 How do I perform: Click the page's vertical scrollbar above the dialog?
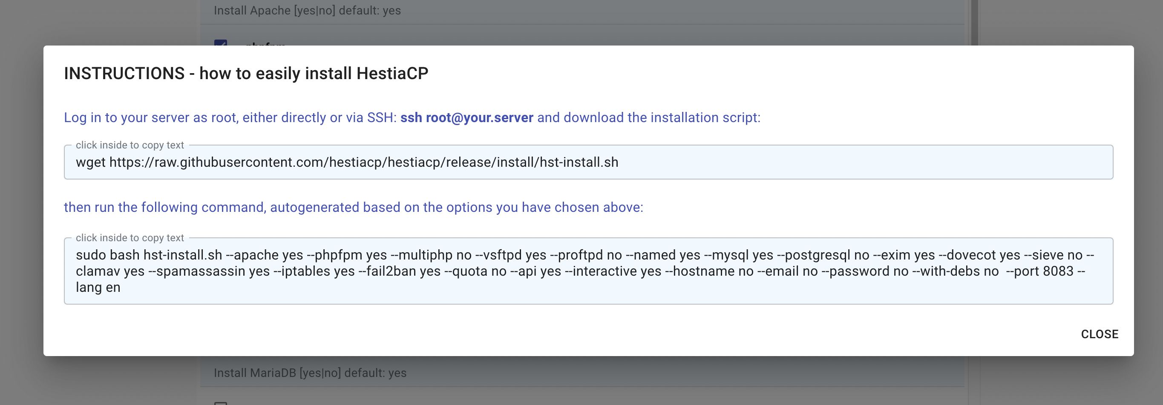coord(974,23)
